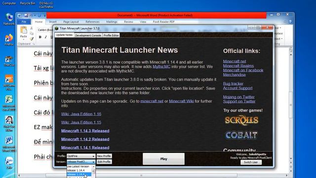
Task: Open the Mojang on Twitter link
Action: [238, 97]
